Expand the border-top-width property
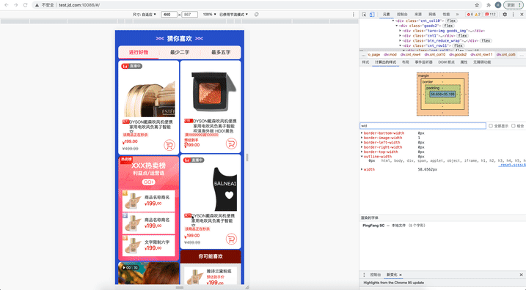526x290 pixels. (x=362, y=152)
